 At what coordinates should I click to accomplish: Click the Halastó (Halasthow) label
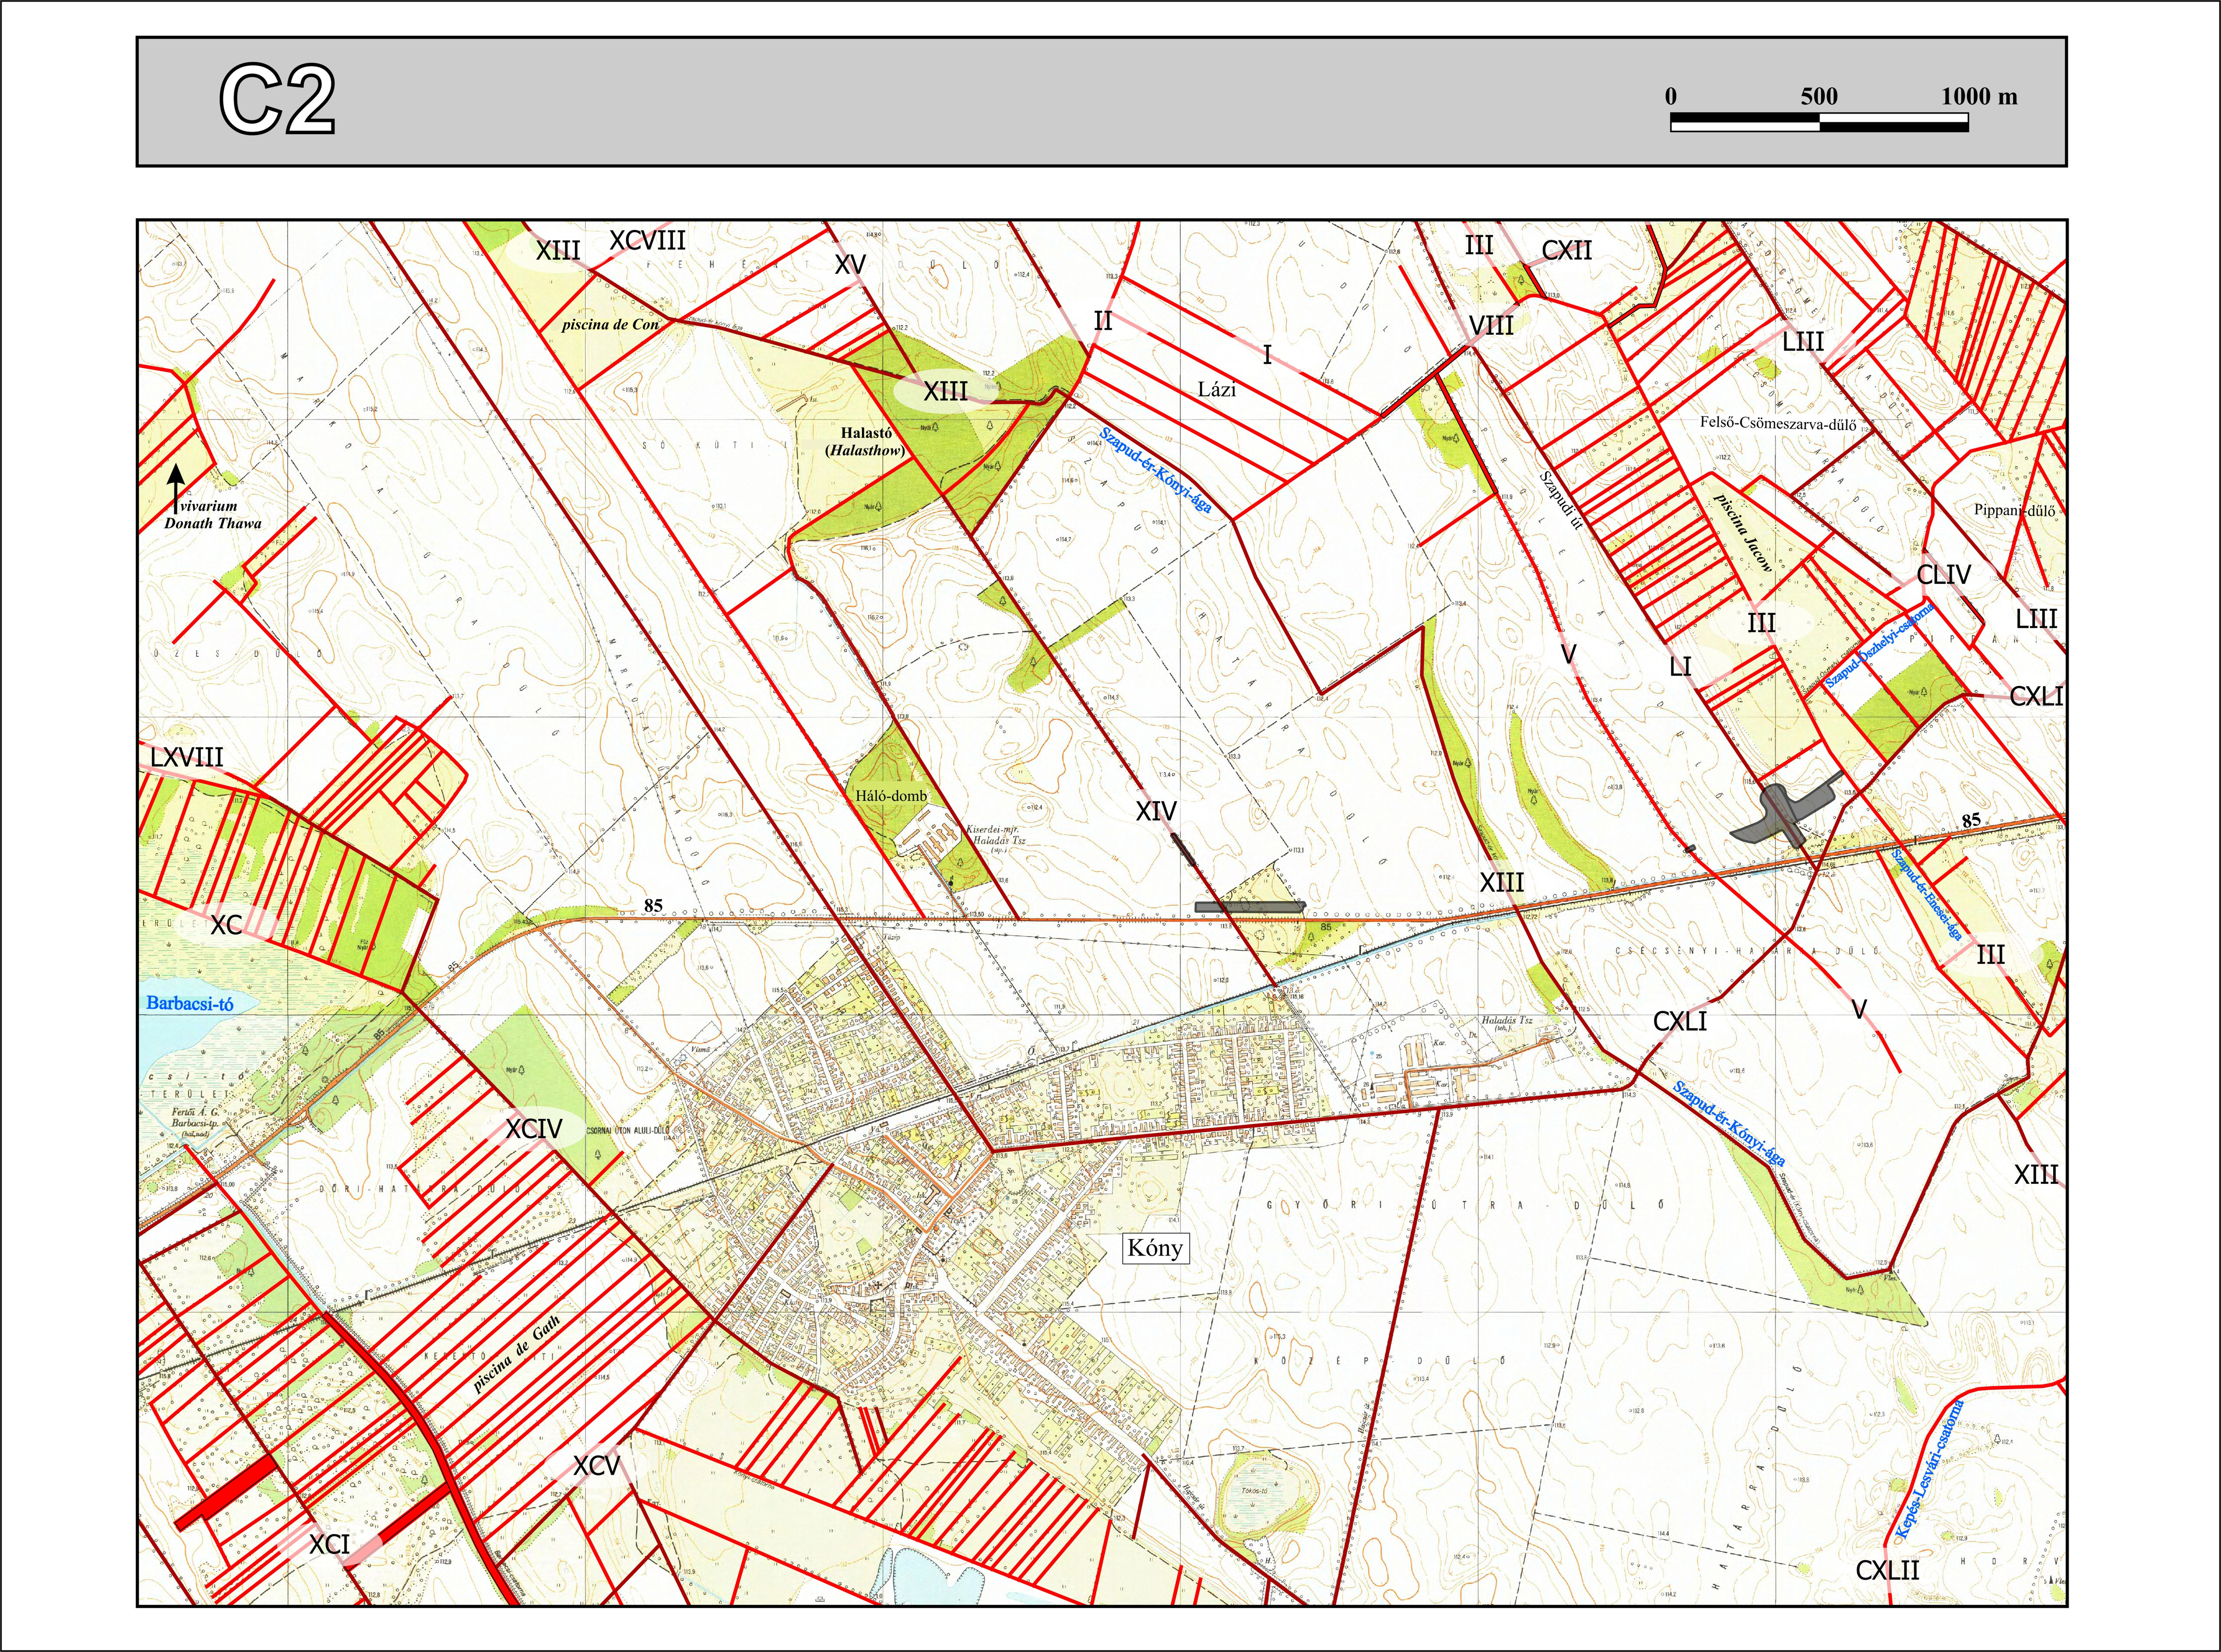click(x=866, y=442)
